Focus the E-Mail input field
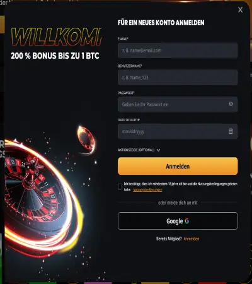This screenshot has height=284, width=252. pos(178,50)
